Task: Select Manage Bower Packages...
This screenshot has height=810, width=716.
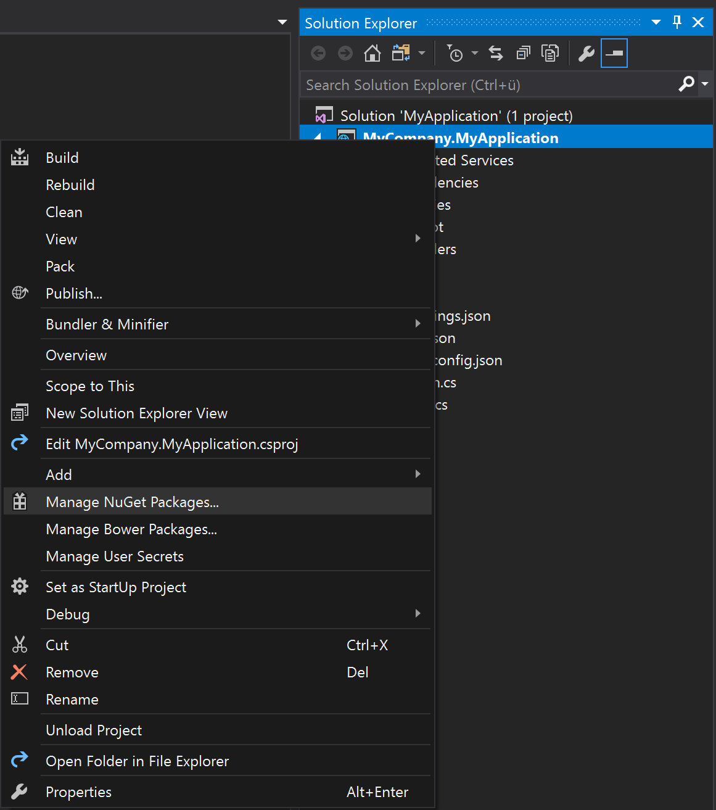Action: 131,529
